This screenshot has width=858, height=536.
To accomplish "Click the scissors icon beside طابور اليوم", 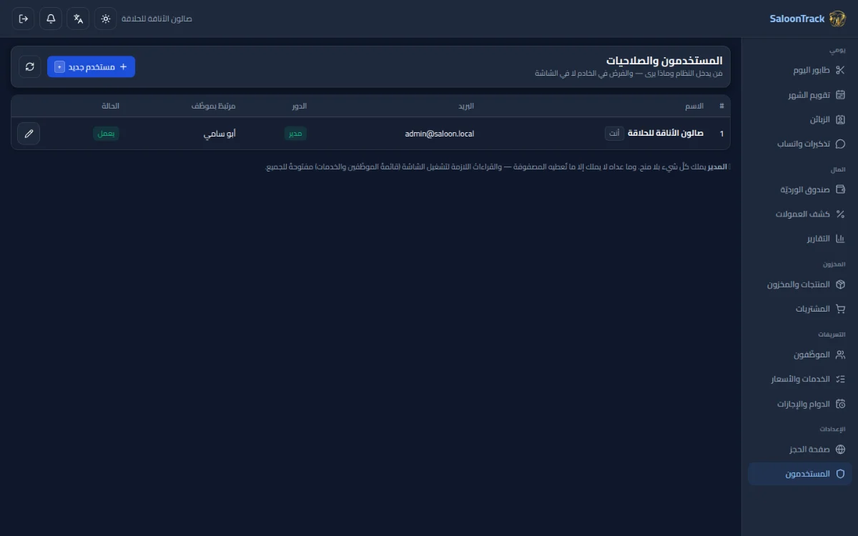I will pos(840,70).
